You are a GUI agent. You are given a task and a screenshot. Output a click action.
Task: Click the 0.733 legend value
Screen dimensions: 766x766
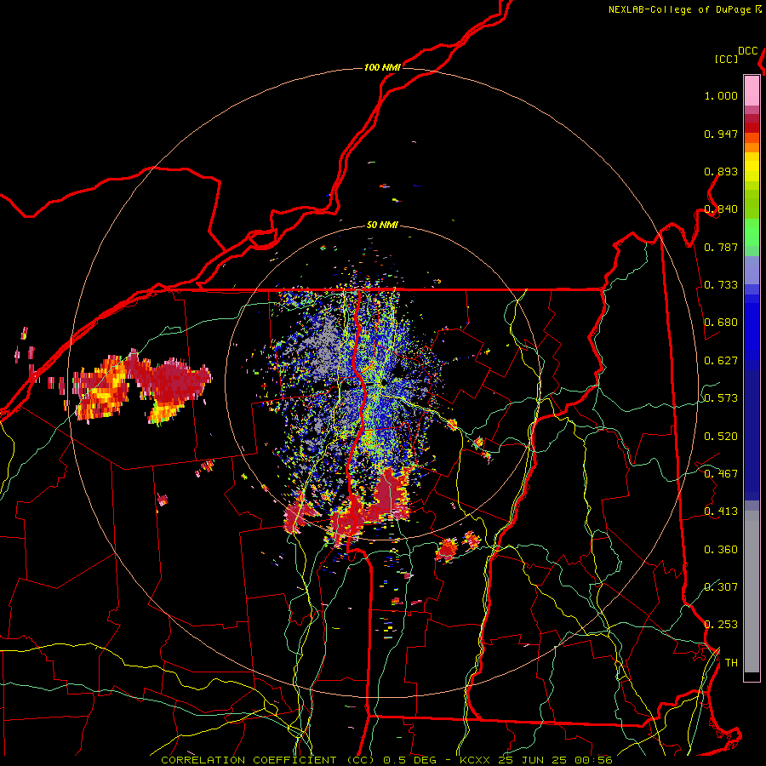[x=721, y=285]
